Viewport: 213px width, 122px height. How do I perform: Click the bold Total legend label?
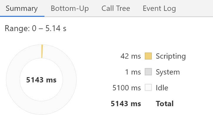(x=164, y=104)
